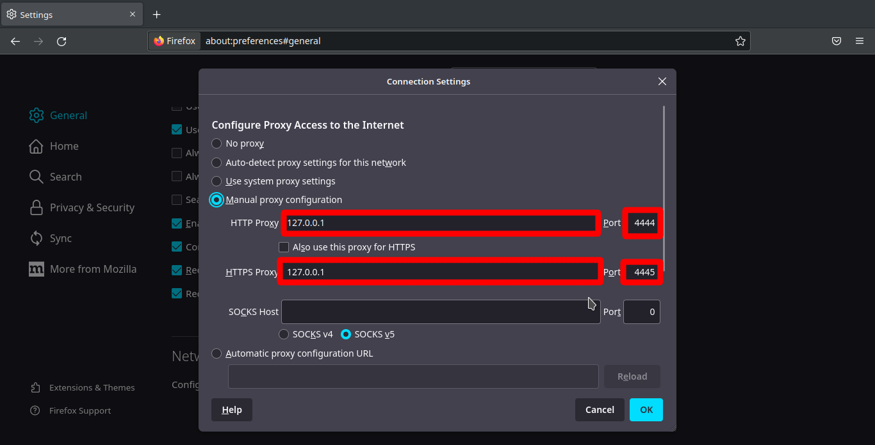
Task: Bookmark page with star icon
Action: (x=740, y=42)
